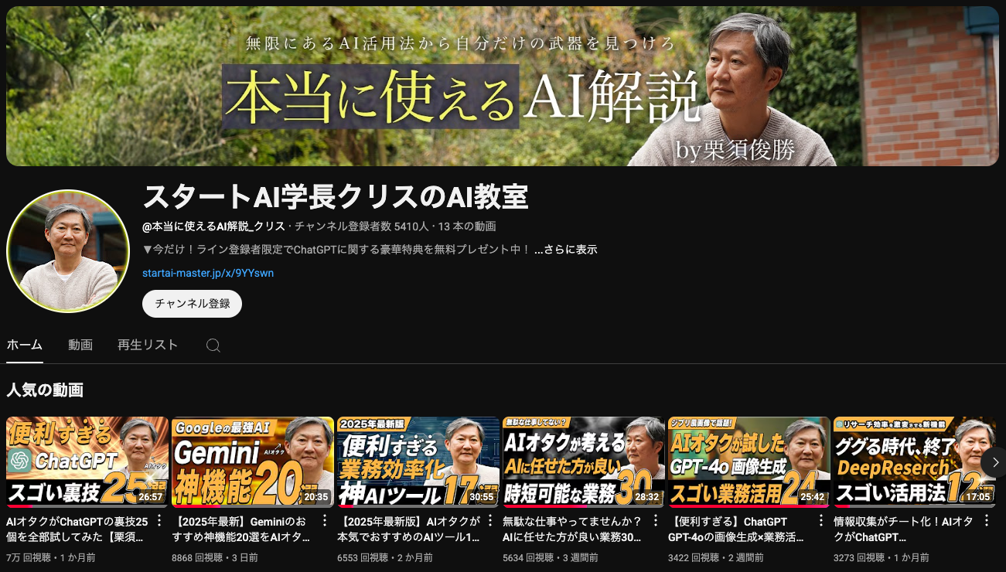Image resolution: width=1006 pixels, height=572 pixels.
Task: Click the handle @本当に使えるAI解説_クリス
Action: (214, 226)
